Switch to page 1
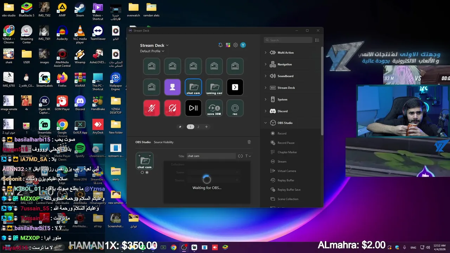Viewport: 450px width, 253px height. pos(190,127)
